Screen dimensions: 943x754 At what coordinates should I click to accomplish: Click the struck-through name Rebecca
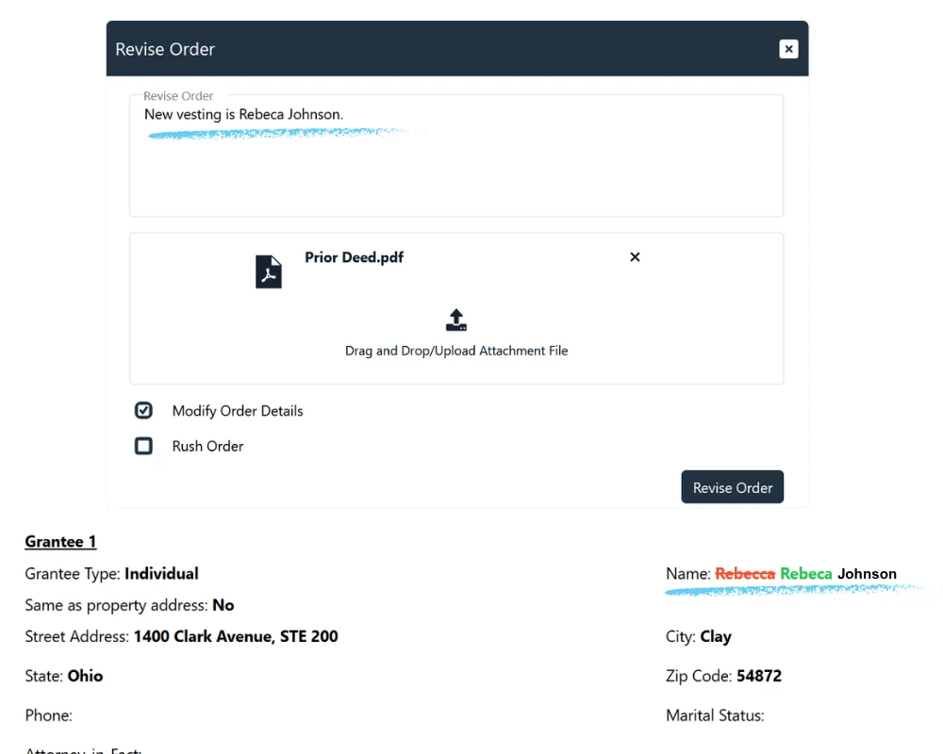[745, 574]
